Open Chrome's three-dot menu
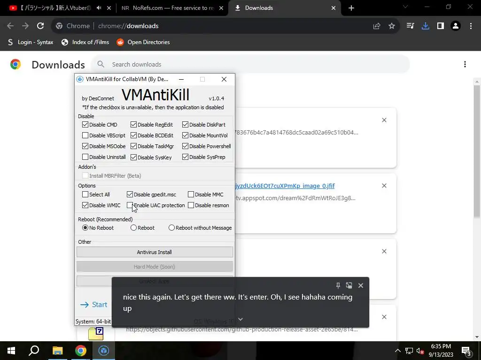 (471, 26)
